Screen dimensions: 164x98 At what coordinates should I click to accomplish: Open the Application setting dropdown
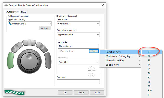(x=30, y=24)
